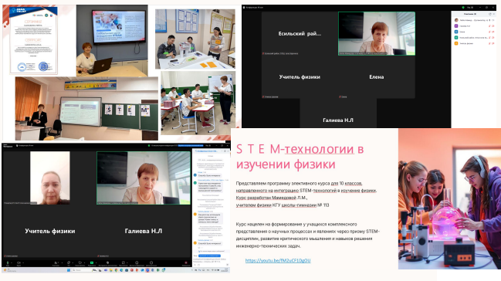Click the green encryption shield in lower Zoom title bar
This screenshot has height=281, width=501.
149,145
